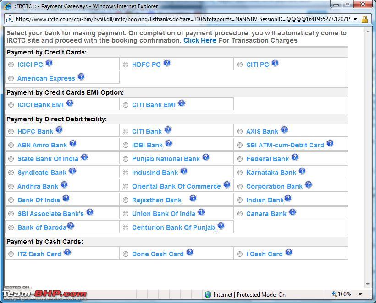Select ICICI PG radio button

(x=11, y=65)
